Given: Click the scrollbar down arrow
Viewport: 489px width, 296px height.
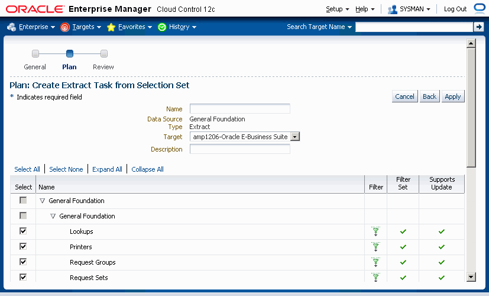Looking at the screenshot, I should pos(471,276).
